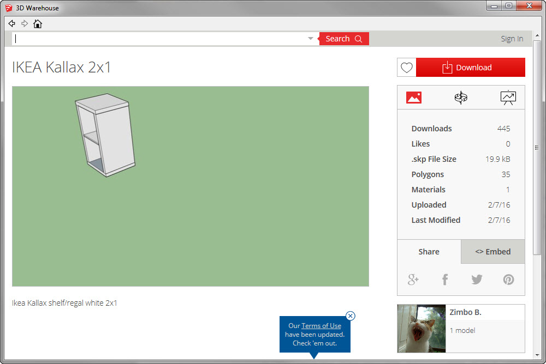The width and height of the screenshot is (546, 364).
Task: Minimize the 3D Warehouse window
Action: (x=494, y=6)
